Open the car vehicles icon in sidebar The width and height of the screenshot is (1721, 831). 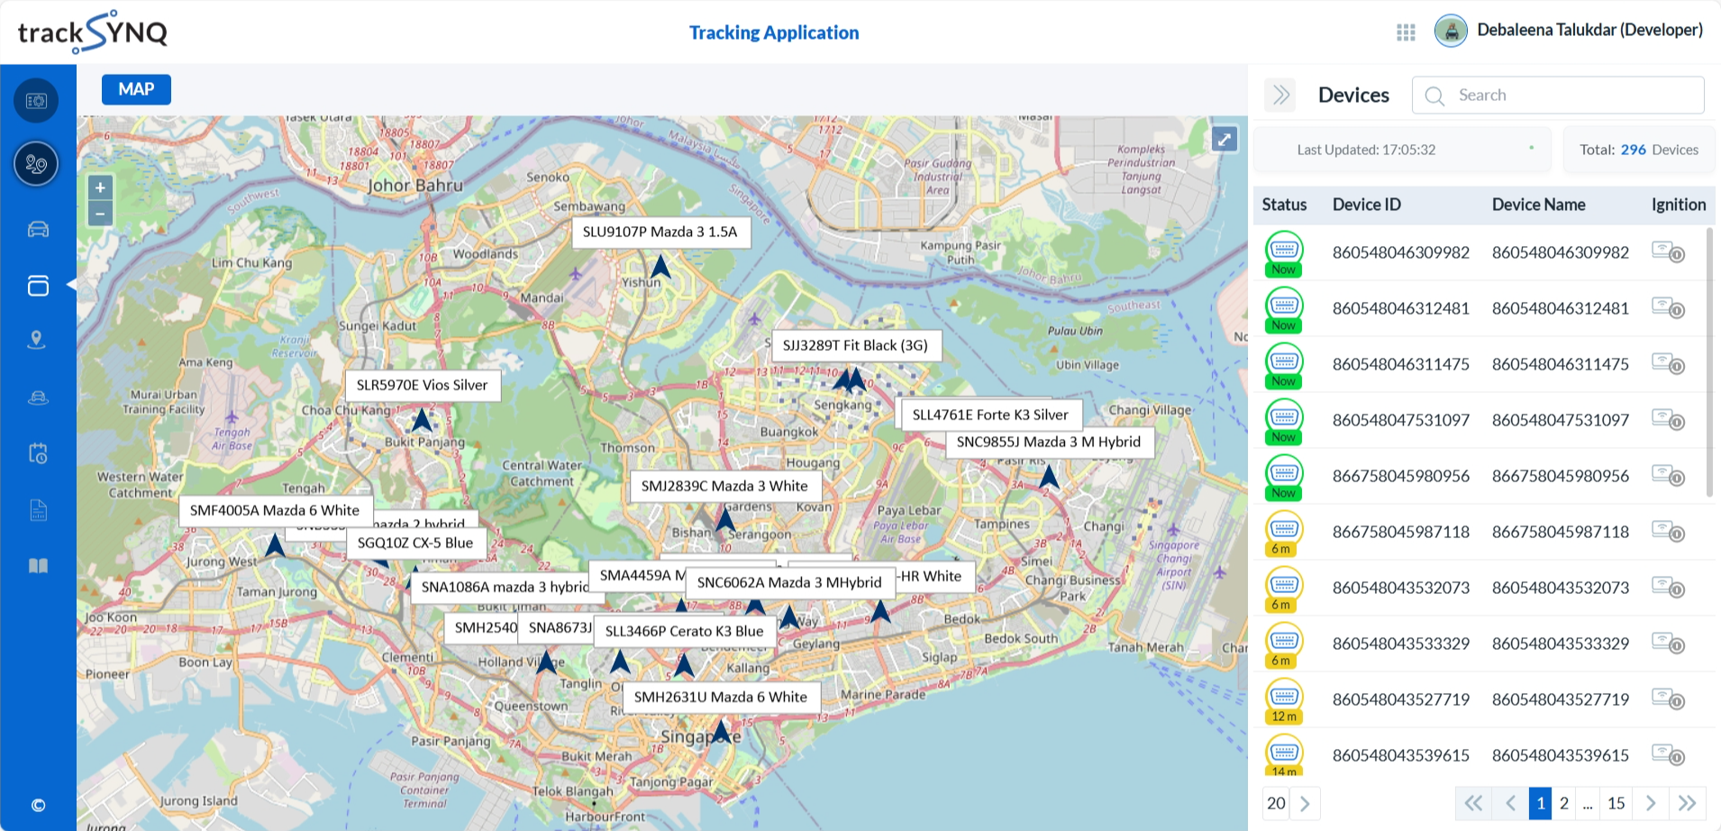click(x=38, y=229)
